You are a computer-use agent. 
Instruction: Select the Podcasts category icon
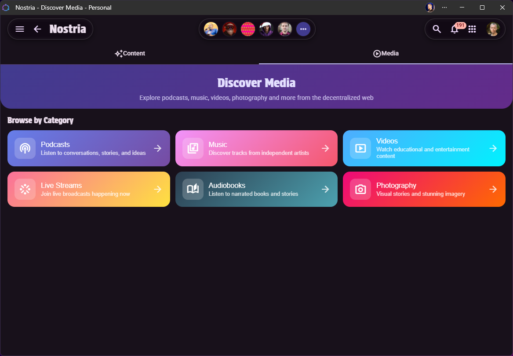25,148
